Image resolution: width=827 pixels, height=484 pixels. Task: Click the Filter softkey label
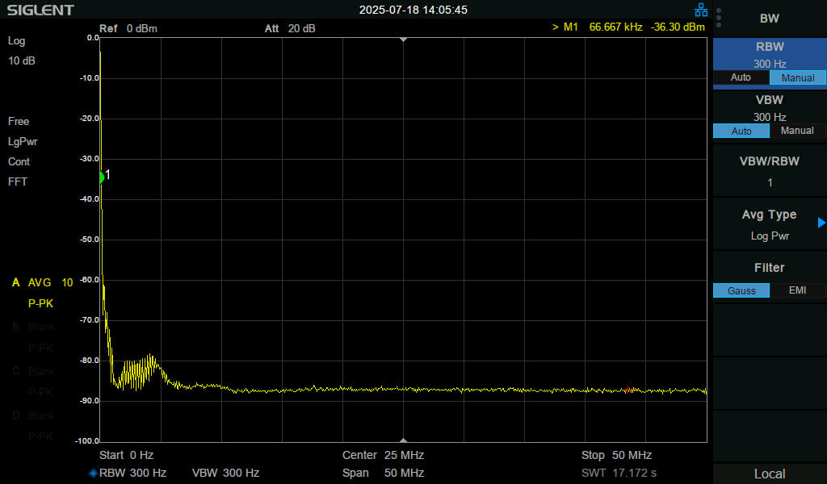tap(770, 268)
